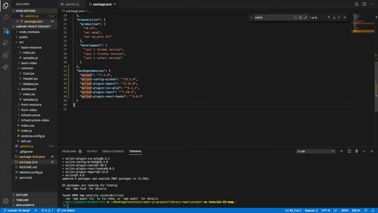Create a new terminal with plus icon
Image resolution: width=378 pixels, height=213 pixels.
[x=341, y=151]
